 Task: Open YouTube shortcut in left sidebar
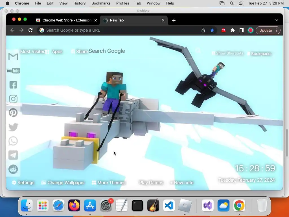pos(13,71)
